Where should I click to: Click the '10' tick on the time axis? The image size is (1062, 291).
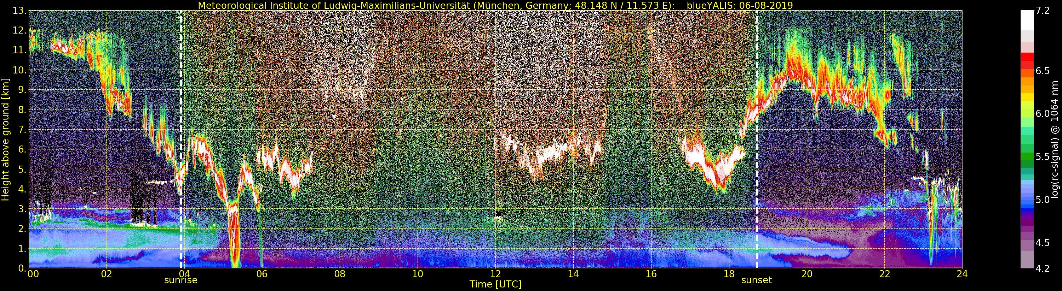pos(418,274)
